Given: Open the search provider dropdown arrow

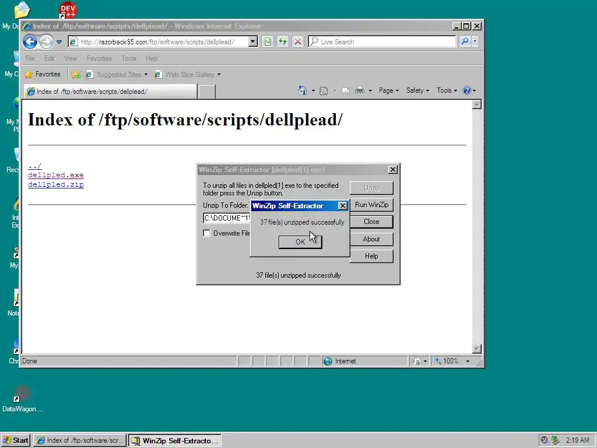Looking at the screenshot, I should 475,41.
